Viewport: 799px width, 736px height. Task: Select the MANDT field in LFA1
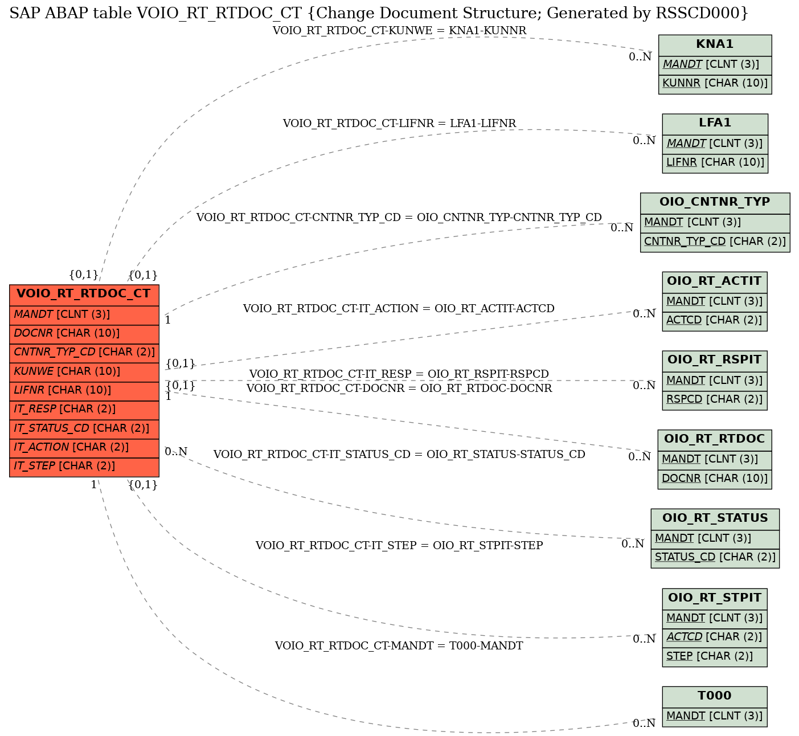715,144
